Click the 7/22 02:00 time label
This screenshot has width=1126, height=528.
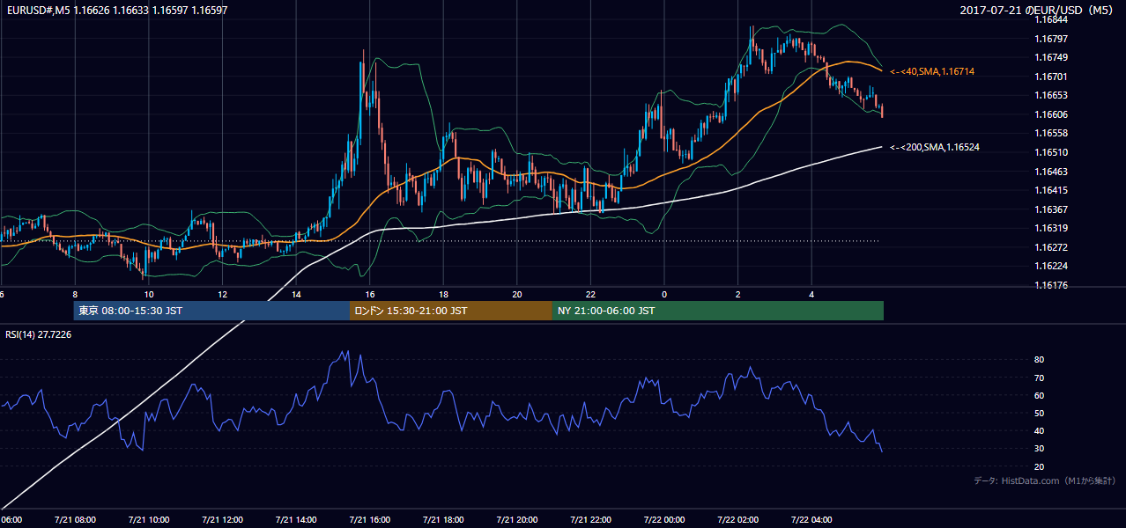[737, 519]
